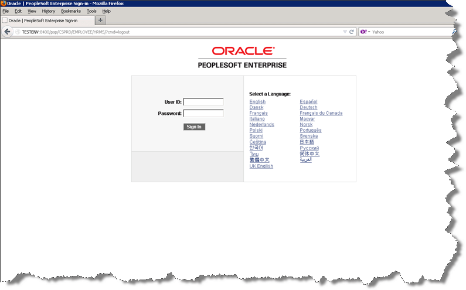Select Svenska language link

(x=308, y=136)
